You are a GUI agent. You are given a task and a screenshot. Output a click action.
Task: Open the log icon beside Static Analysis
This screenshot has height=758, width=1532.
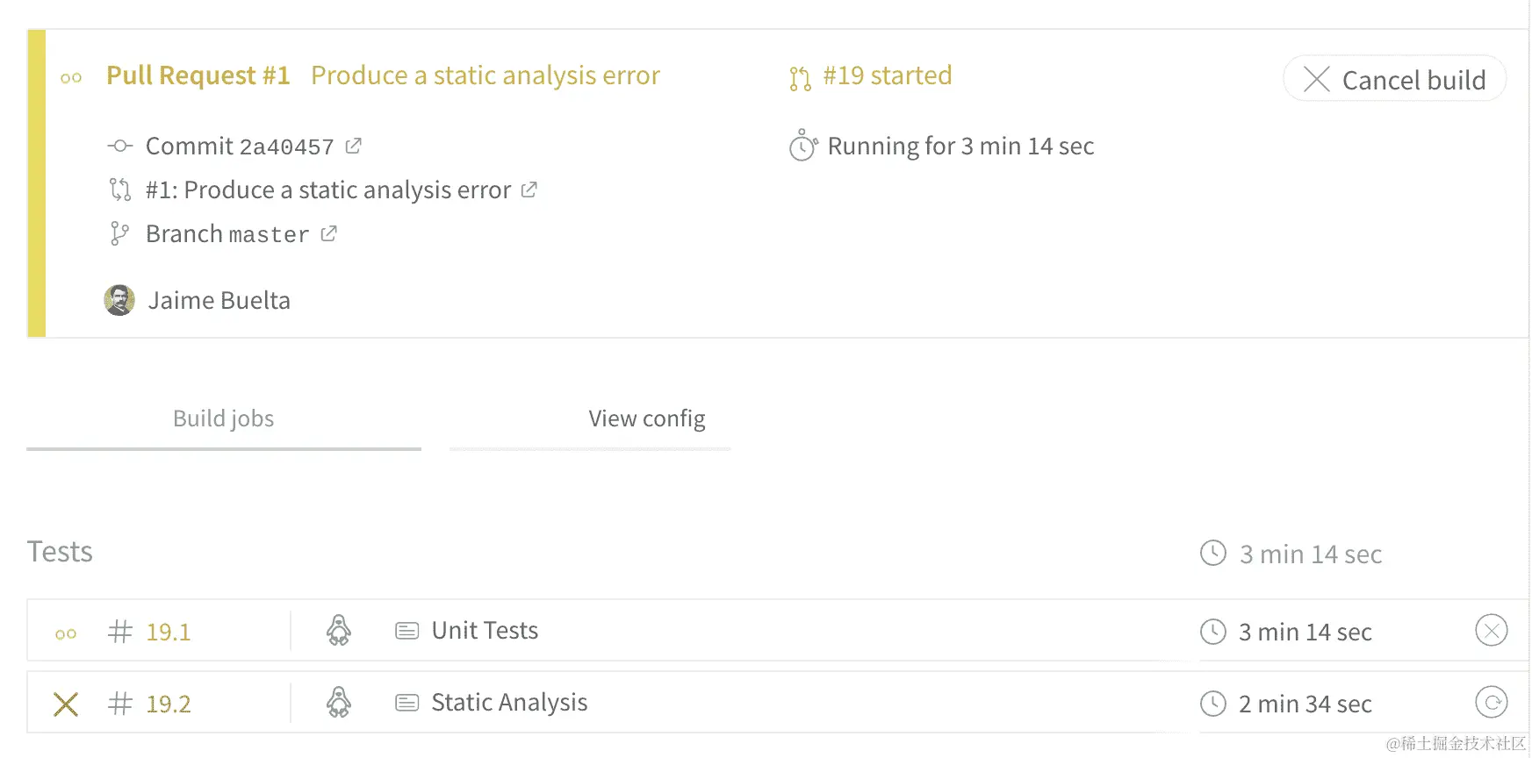point(406,703)
